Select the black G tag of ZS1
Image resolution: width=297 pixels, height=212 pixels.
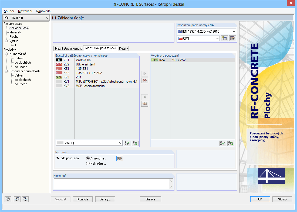[59, 60]
